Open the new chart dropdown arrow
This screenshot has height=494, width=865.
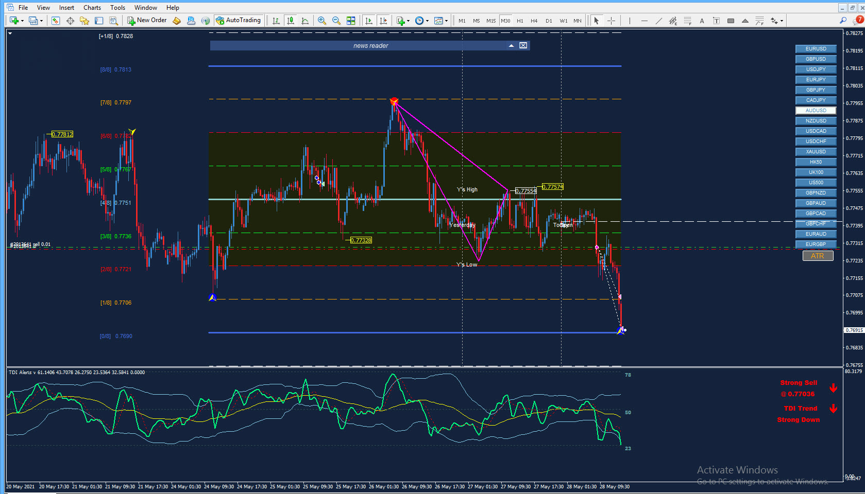tap(22, 21)
